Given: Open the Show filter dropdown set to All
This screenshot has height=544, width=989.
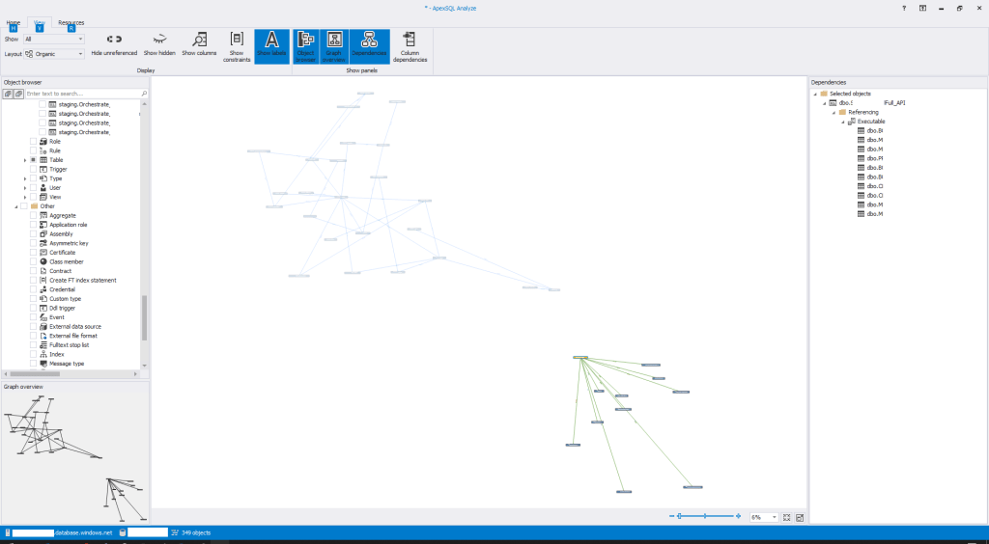Looking at the screenshot, I should click(x=54, y=39).
